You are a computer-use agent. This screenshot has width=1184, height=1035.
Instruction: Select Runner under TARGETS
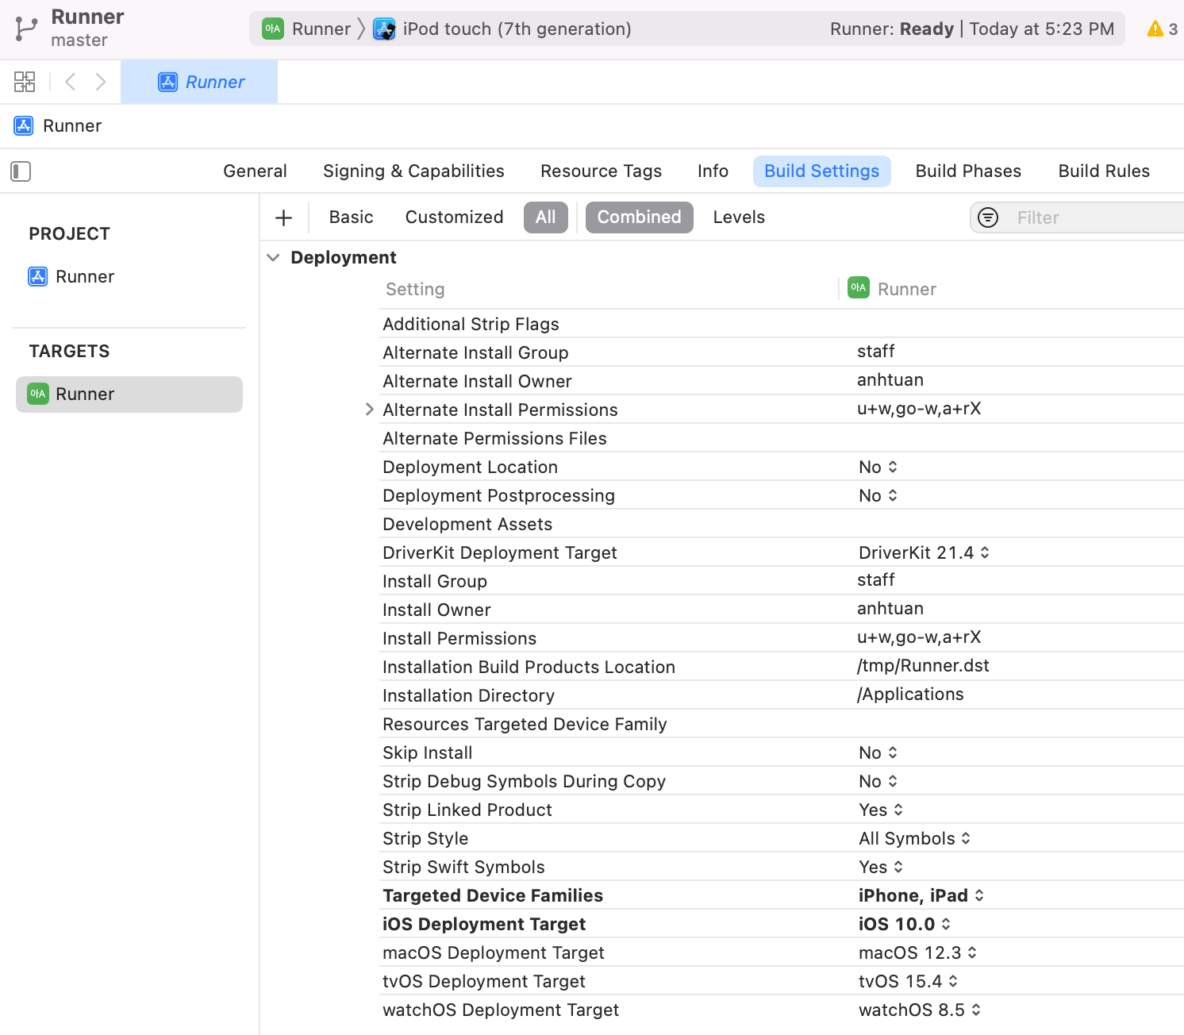129,394
